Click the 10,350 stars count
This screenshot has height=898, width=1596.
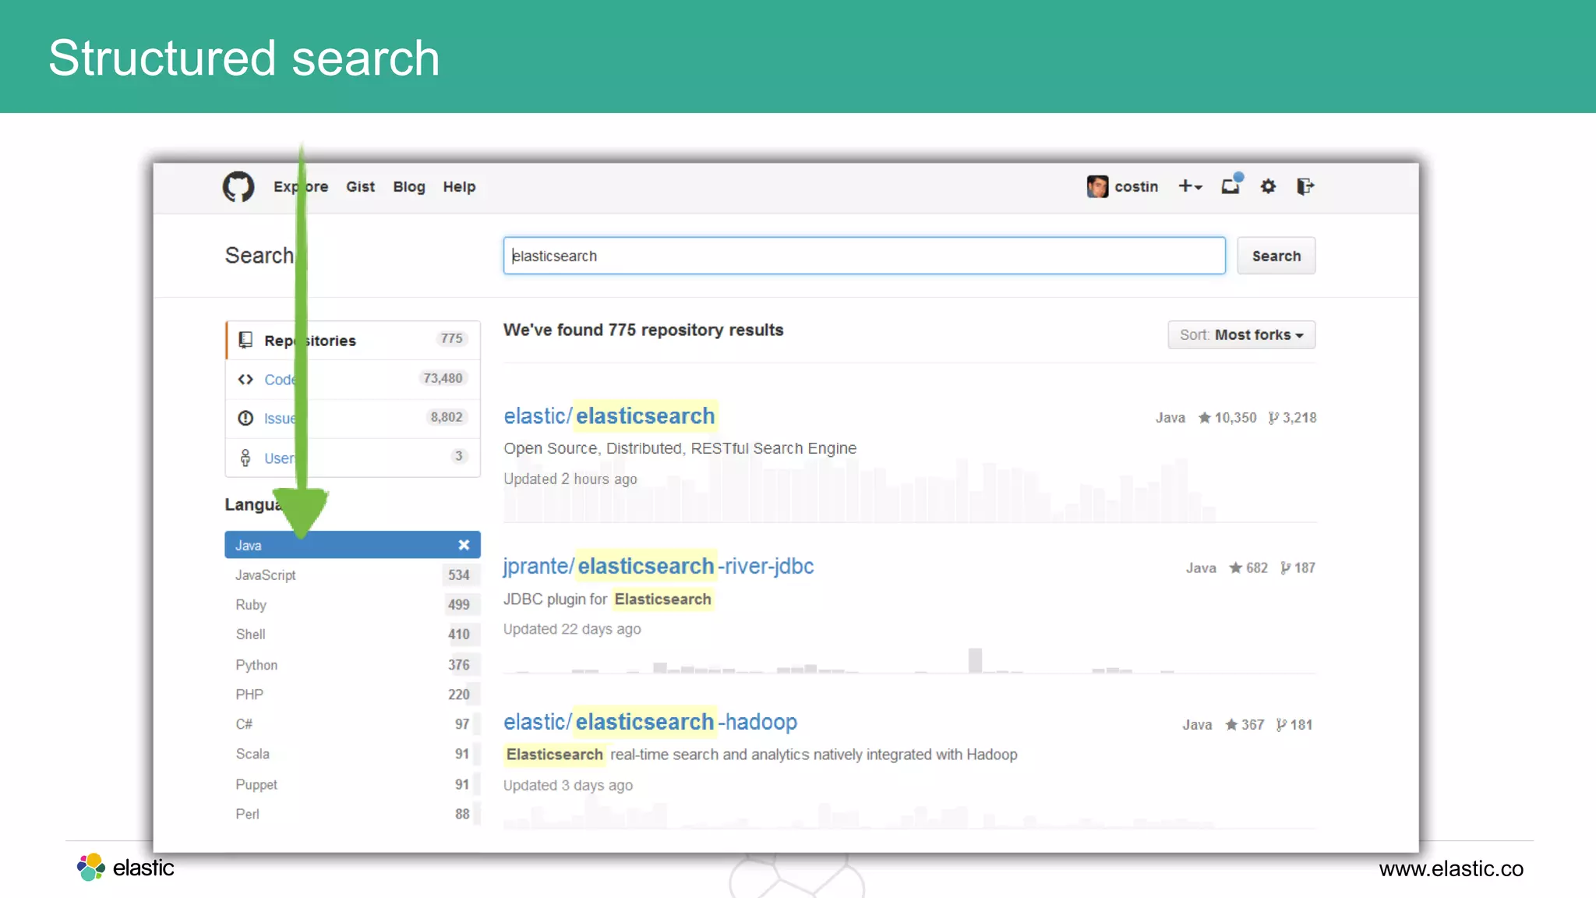(1227, 418)
